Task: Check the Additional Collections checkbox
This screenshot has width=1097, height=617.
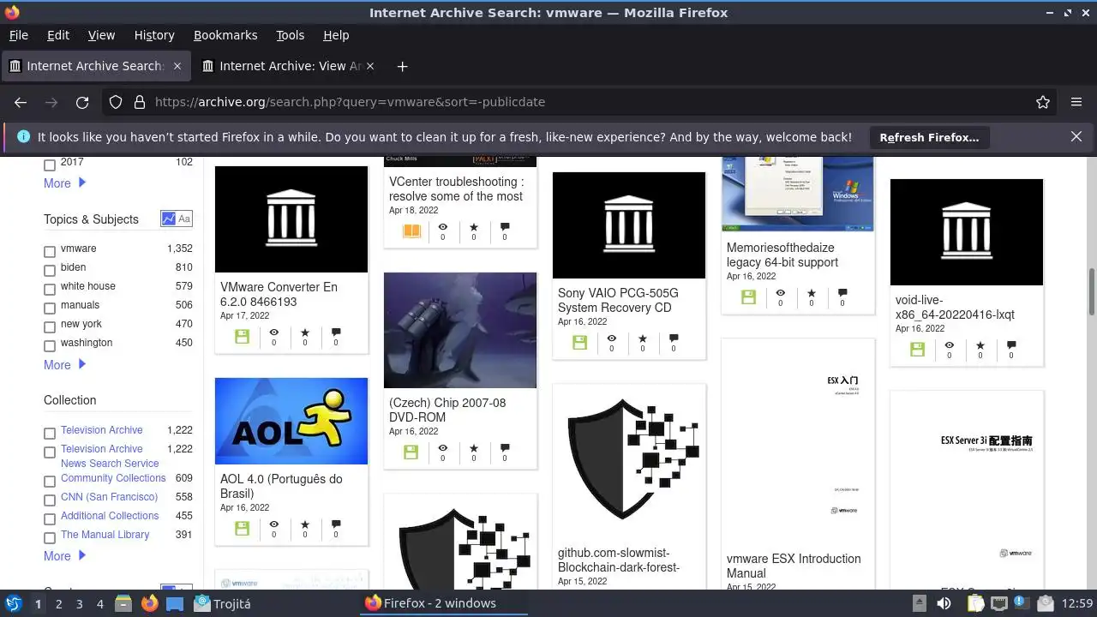Action: click(x=50, y=519)
